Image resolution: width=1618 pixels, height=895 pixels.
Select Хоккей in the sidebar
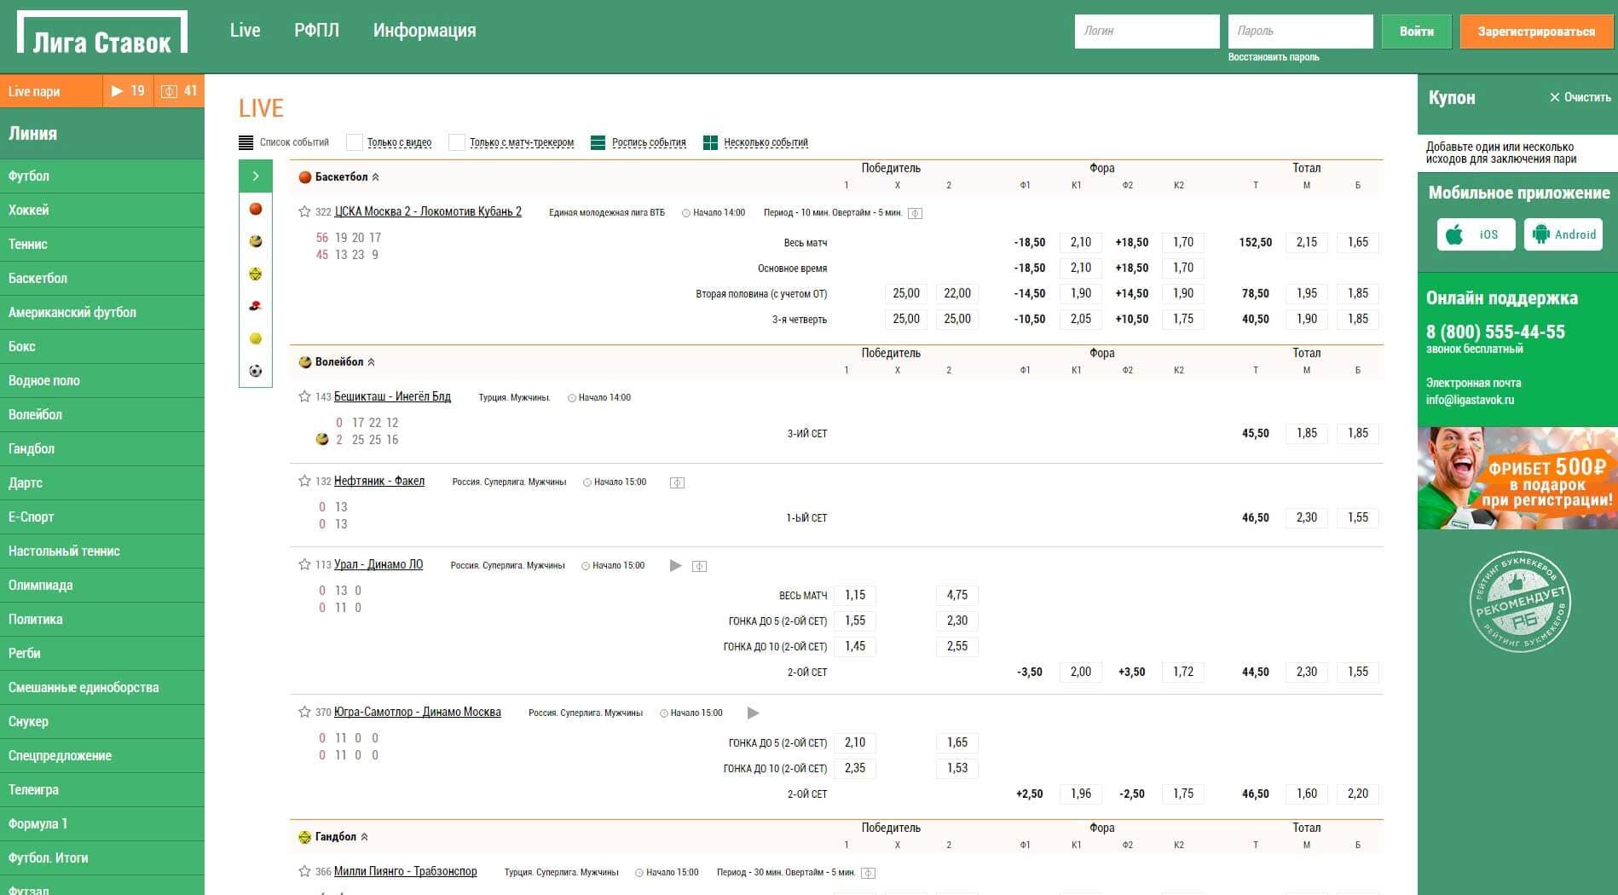102,210
